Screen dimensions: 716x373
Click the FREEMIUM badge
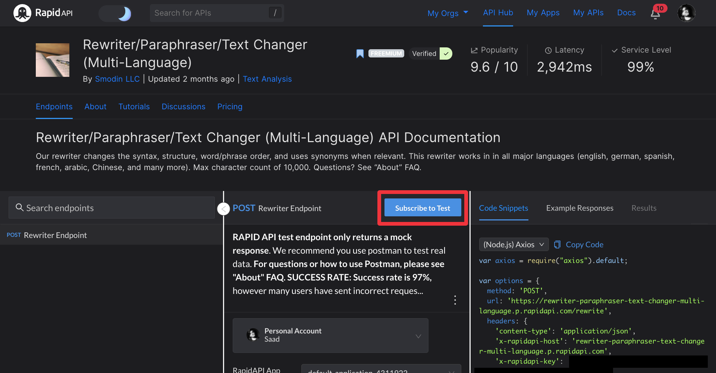coord(386,53)
